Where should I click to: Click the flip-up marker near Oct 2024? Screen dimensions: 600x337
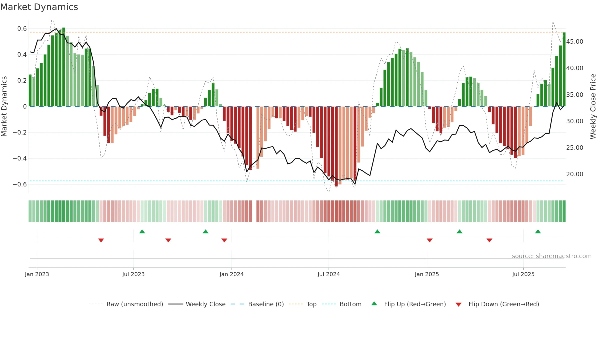point(377,231)
